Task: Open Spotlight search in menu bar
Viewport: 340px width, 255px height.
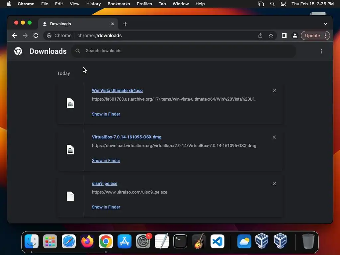Action: coord(272,4)
